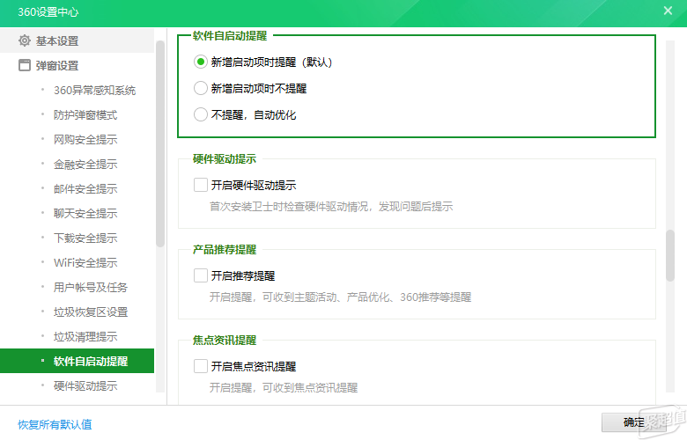Image resolution: width=687 pixels, height=440 pixels.
Task: Select 新增启动项时提醒（默认） radio option
Action: [201, 62]
